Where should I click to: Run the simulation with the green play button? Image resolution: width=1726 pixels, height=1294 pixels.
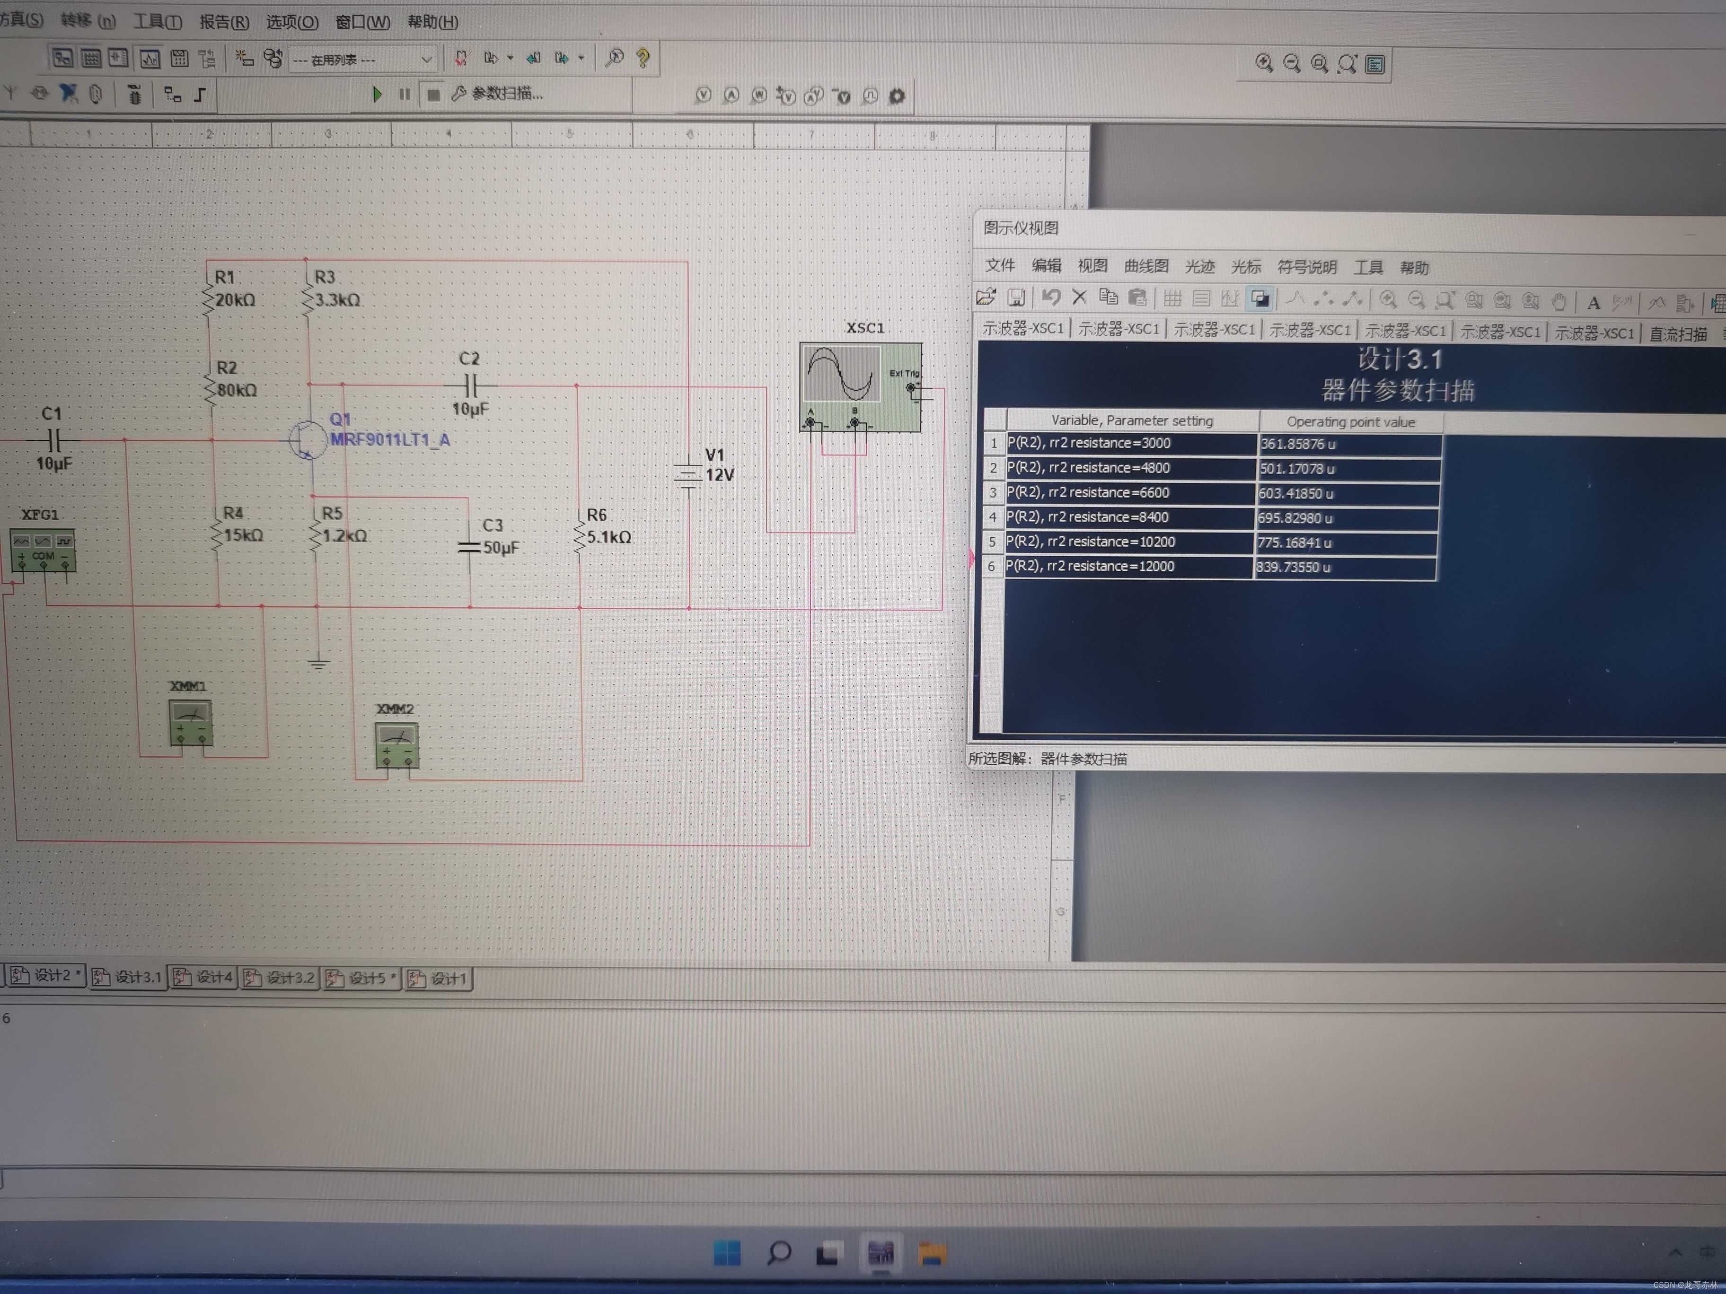point(377,95)
